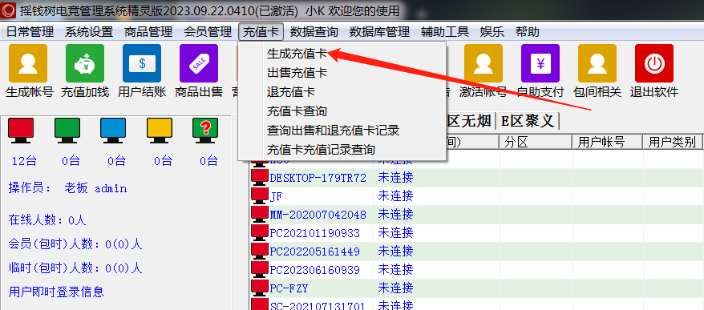Screen dimensions: 704x310
Task: Click the 临时(包时)人数 text
Action: coord(75,268)
